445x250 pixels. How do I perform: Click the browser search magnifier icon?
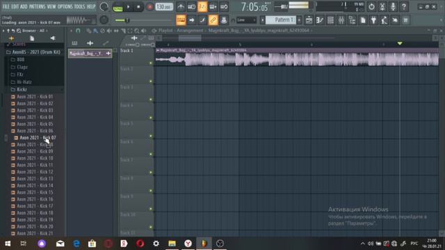[x=19, y=31]
